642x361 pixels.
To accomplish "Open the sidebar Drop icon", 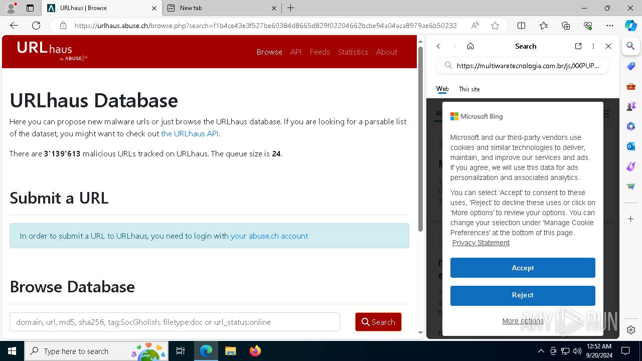I will pyautogui.click(x=631, y=187).
